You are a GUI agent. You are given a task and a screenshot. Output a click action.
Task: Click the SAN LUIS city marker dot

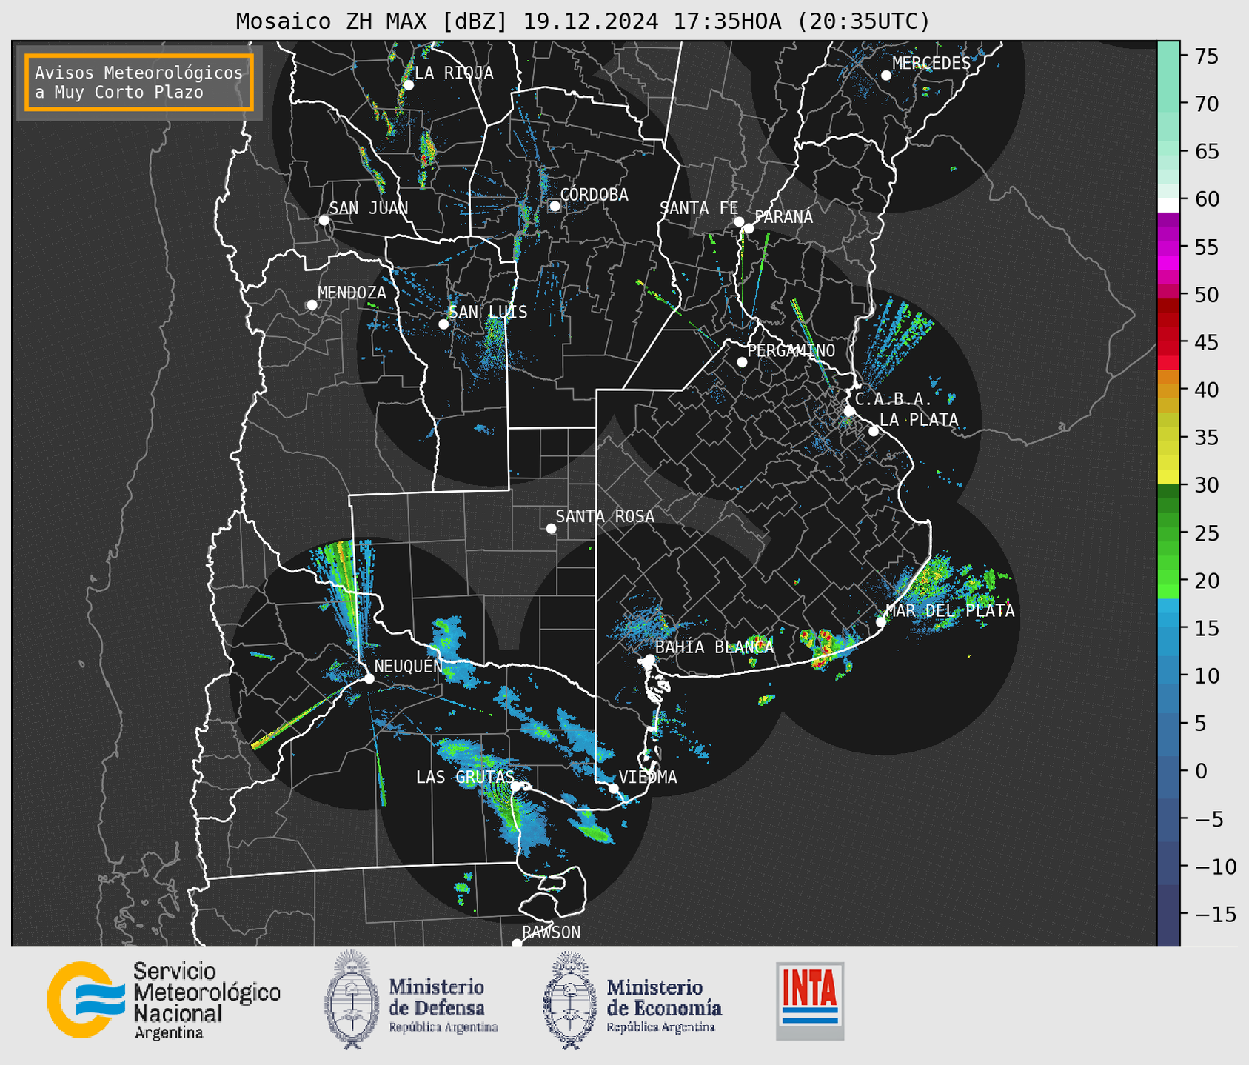tap(443, 324)
